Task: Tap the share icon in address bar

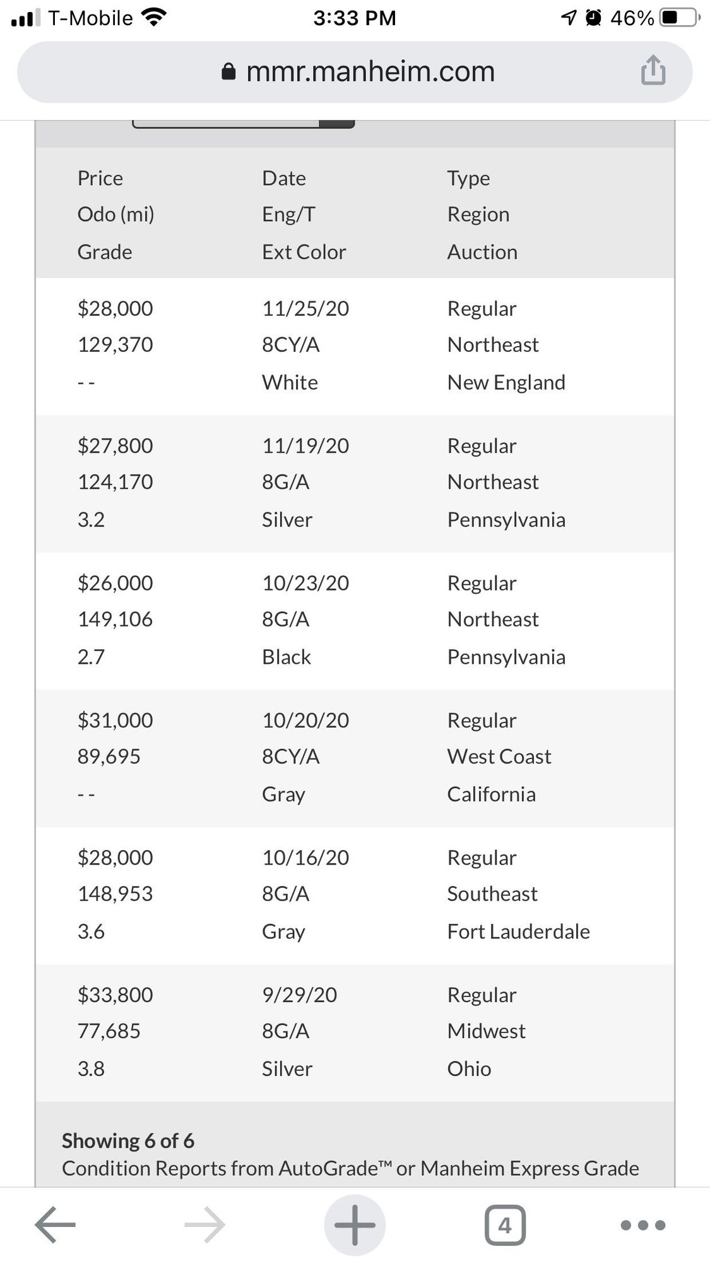Action: click(653, 69)
